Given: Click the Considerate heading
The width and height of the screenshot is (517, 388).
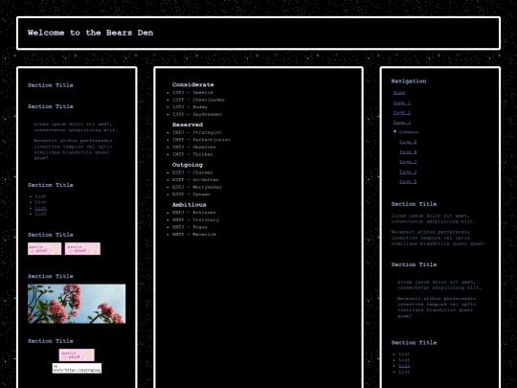Looking at the screenshot, I should (192, 85).
